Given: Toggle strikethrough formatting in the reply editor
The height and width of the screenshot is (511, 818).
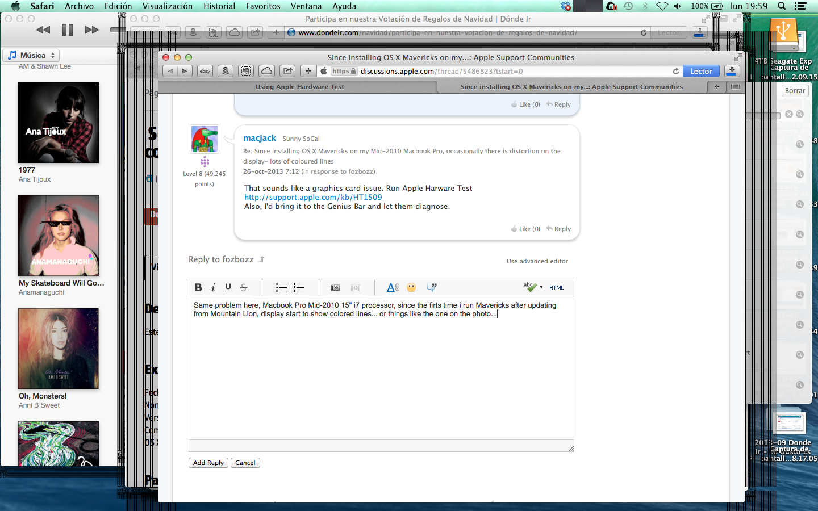Looking at the screenshot, I should click(x=244, y=287).
